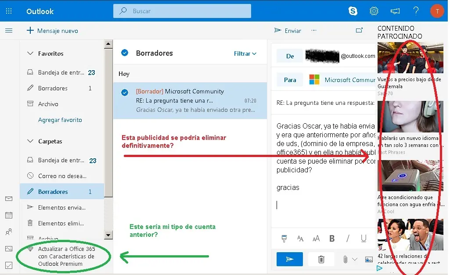Click the Mensaje nuevo button

pyautogui.click(x=52, y=31)
